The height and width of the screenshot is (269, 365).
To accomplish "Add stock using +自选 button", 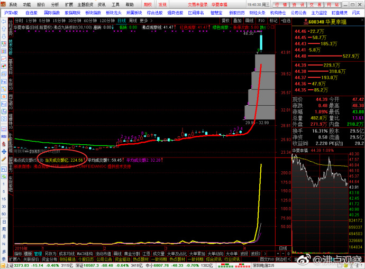I will coord(285,20).
